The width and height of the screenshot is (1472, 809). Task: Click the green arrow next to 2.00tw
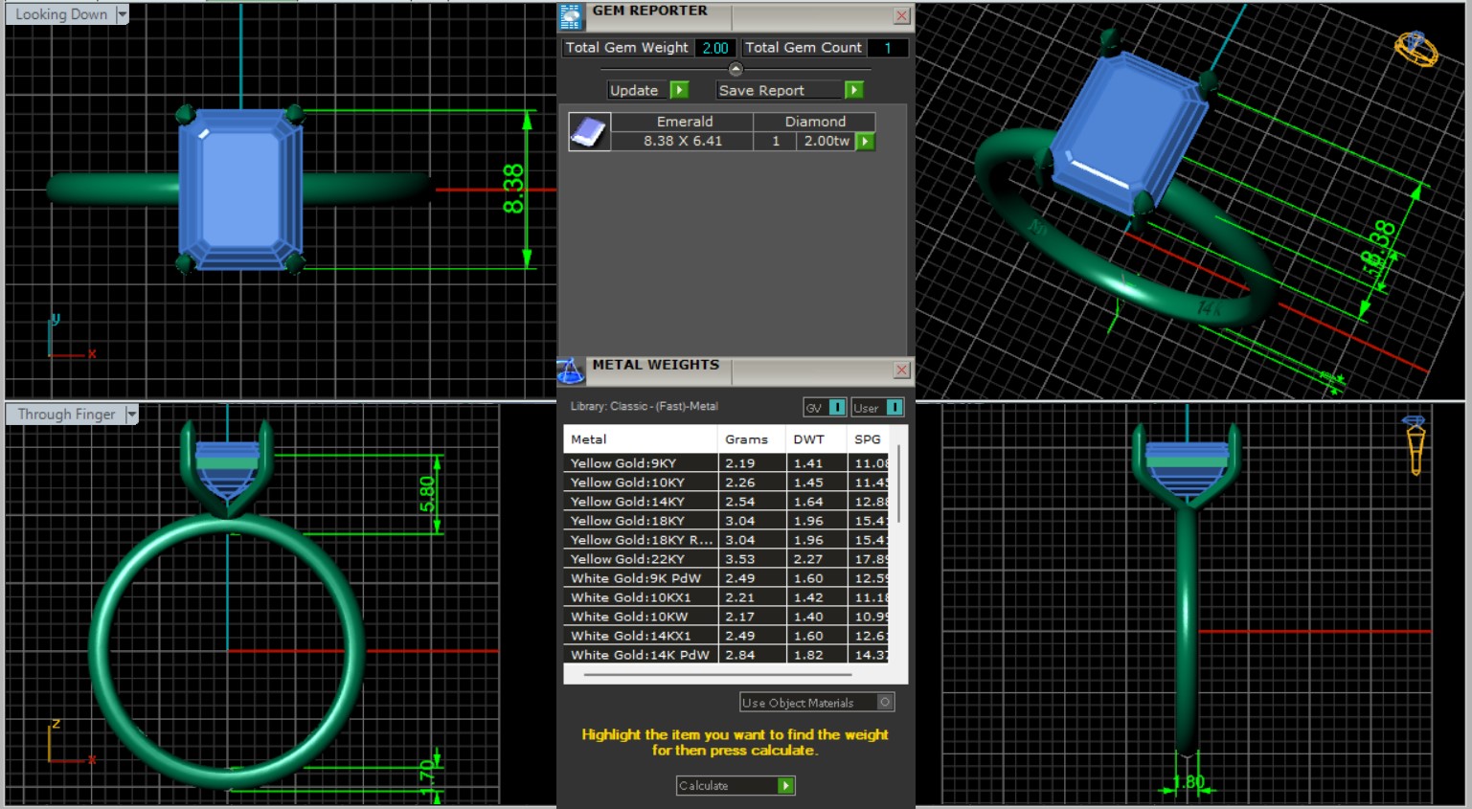point(865,142)
